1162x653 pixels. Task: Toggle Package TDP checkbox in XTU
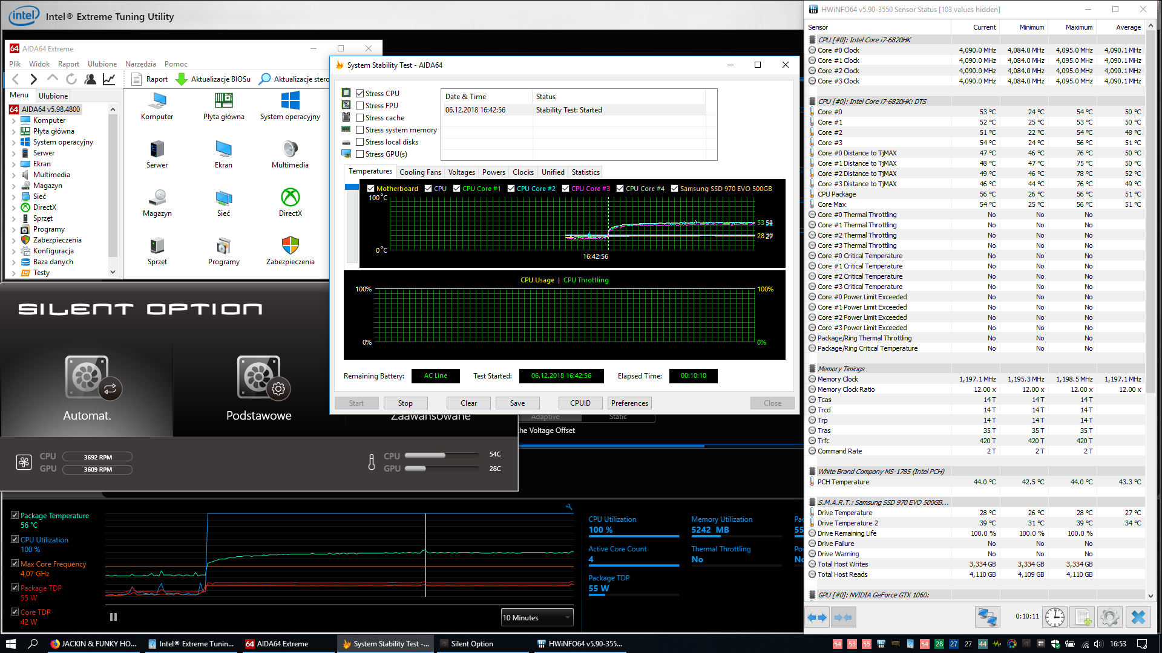pyautogui.click(x=15, y=588)
